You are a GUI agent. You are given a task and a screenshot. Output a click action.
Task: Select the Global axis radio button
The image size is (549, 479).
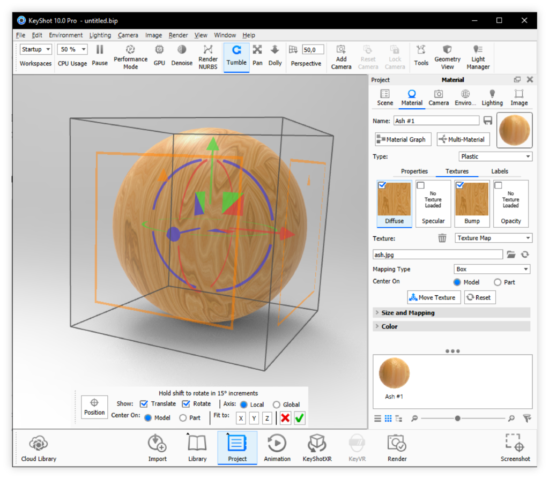click(277, 405)
